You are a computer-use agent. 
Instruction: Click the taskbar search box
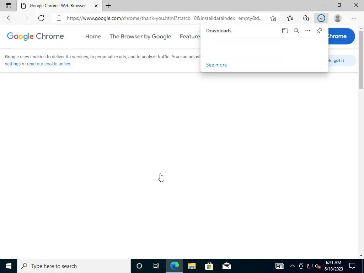pos(74,266)
